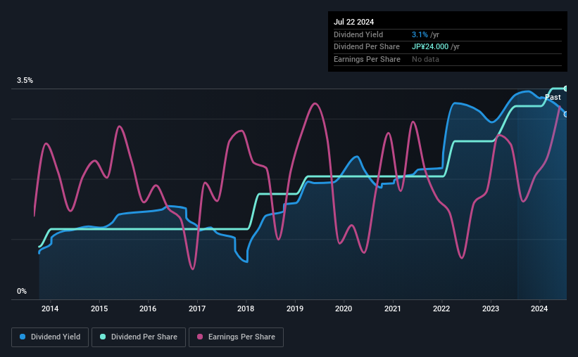Click the 2016 x-axis label
Viewport: 578px width, 357px height.
pyautogui.click(x=148, y=309)
